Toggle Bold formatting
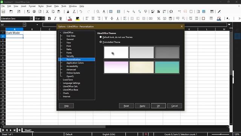Screen dimensions: 241x136 pyautogui.click(x=49, y=19)
